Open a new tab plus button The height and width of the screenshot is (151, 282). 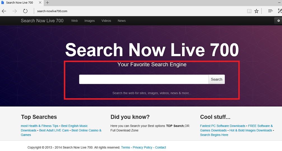coord(47,3)
